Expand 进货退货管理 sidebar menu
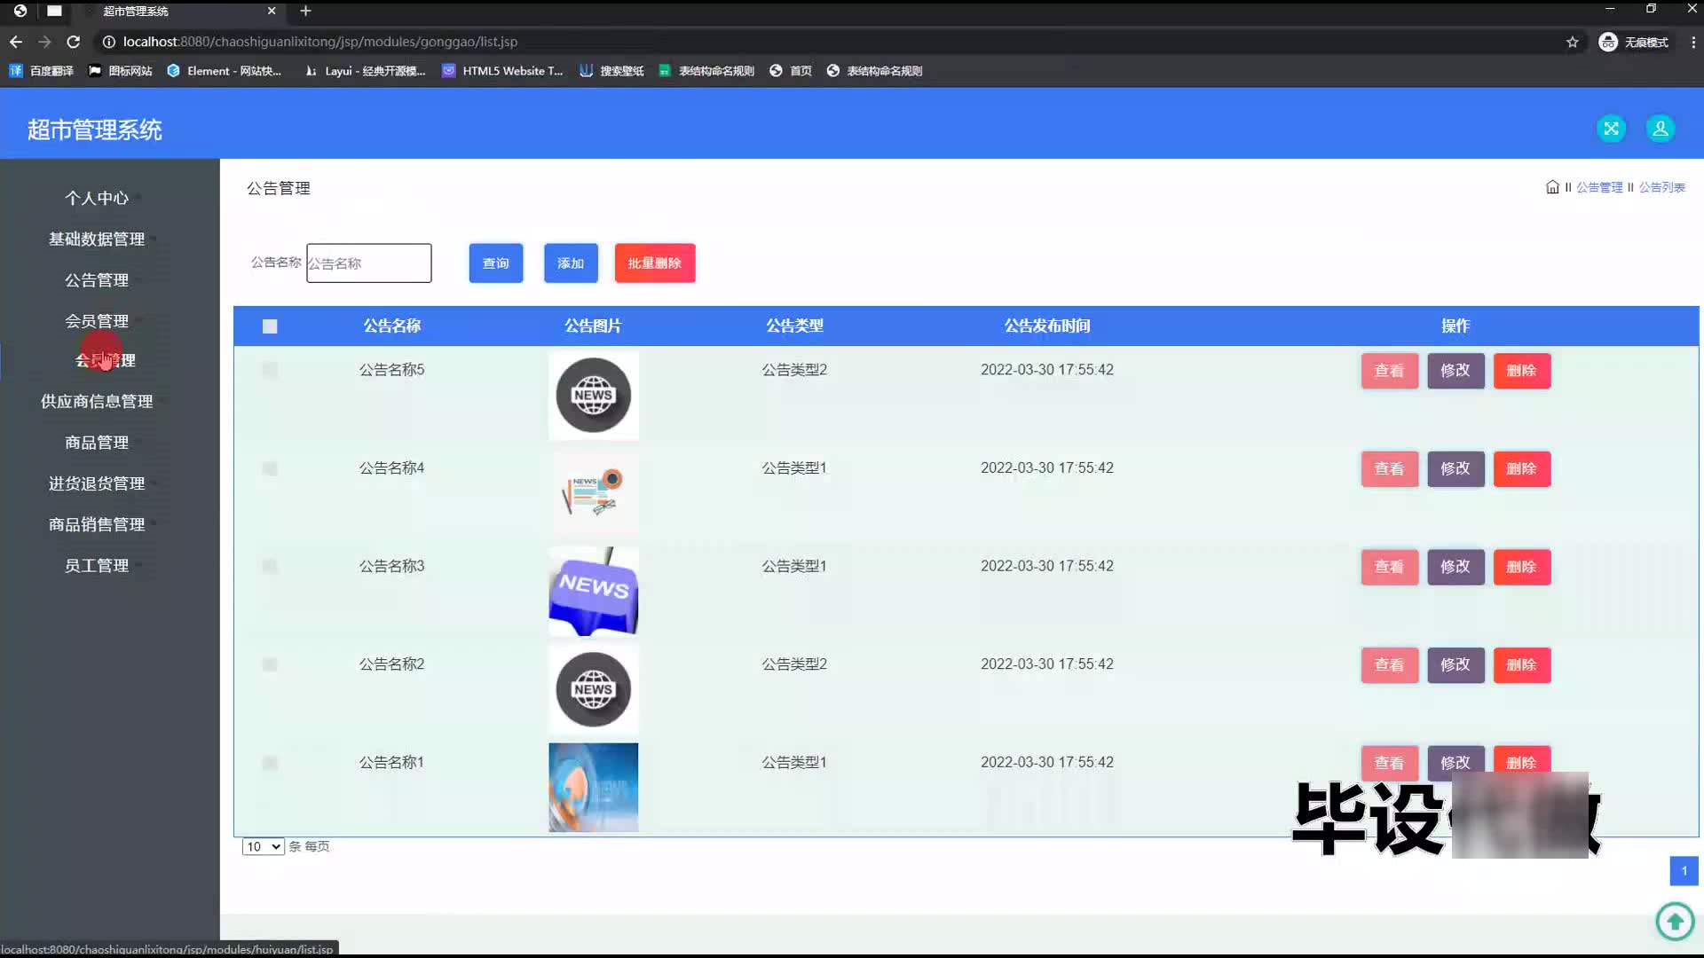This screenshot has width=1704, height=958. (97, 483)
